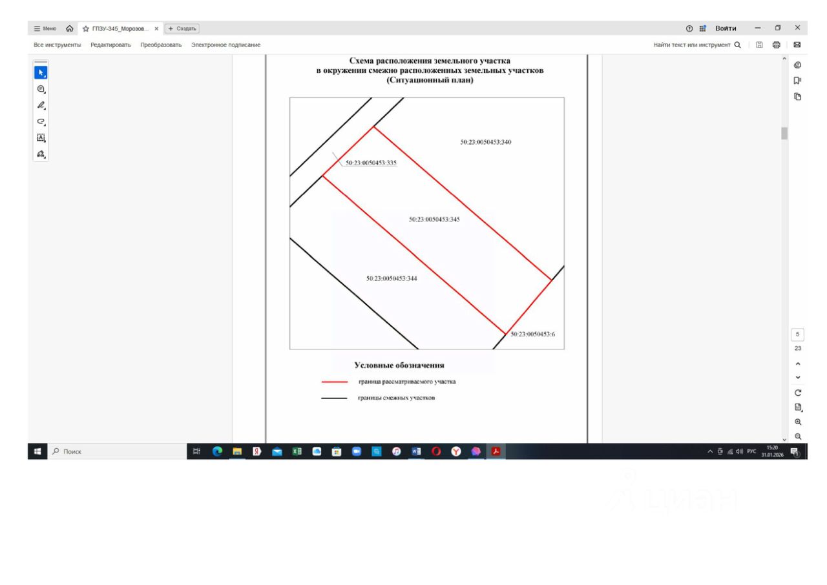Open the help question mark icon
This screenshot has width=827, height=585.
[x=690, y=28]
